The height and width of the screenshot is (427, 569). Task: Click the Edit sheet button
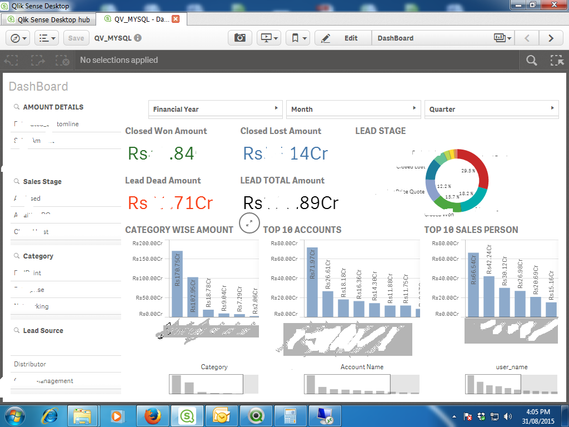coord(343,38)
